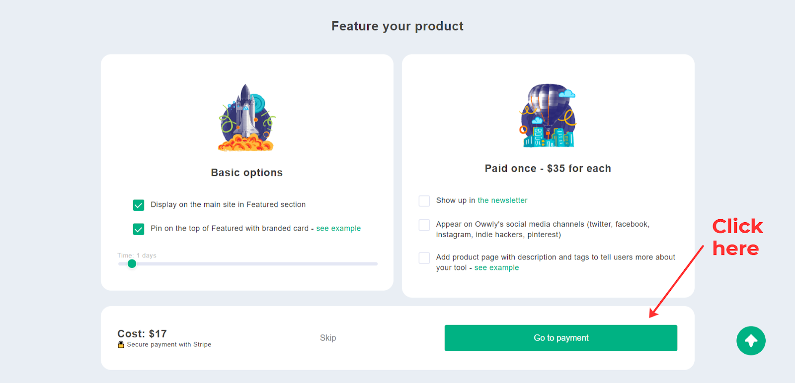The height and width of the screenshot is (383, 795).
Task: Click the Feature your product title
Action: pyautogui.click(x=397, y=26)
